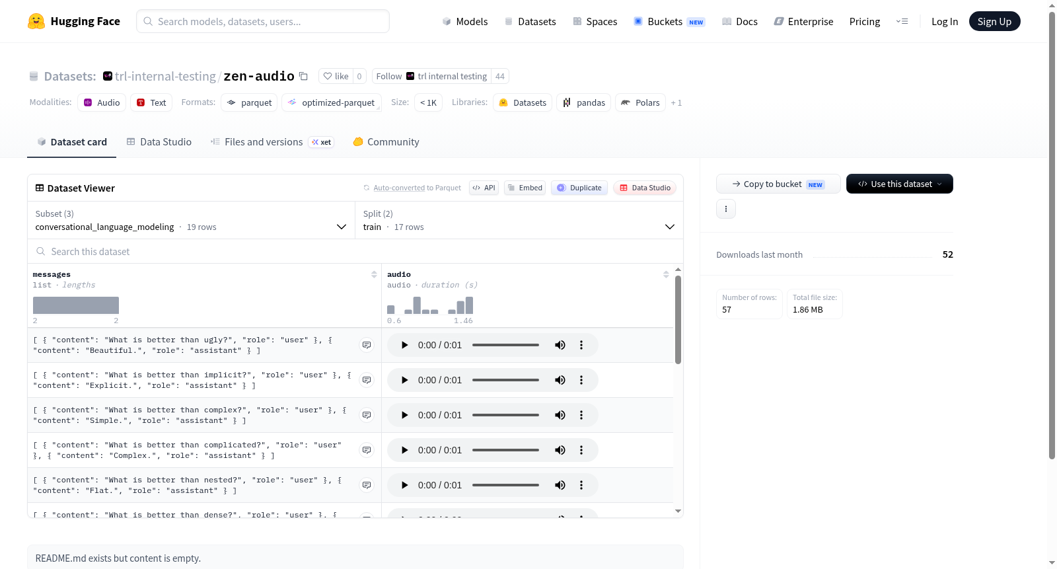Open the three-dot more options button below Copy to bucket
Image resolution: width=1057 pixels, height=569 pixels.
pyautogui.click(x=726, y=209)
